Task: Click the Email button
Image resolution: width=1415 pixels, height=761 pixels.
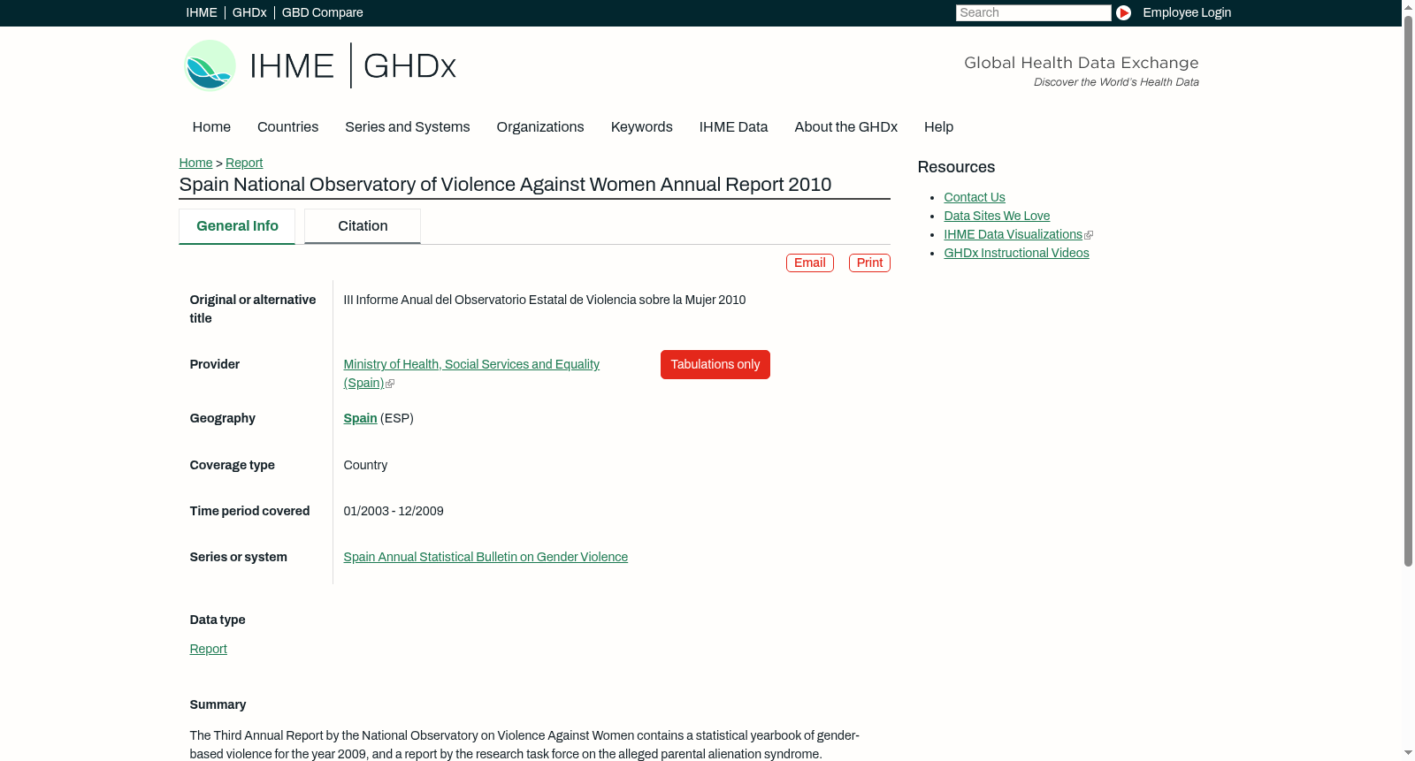Action: pos(810,263)
